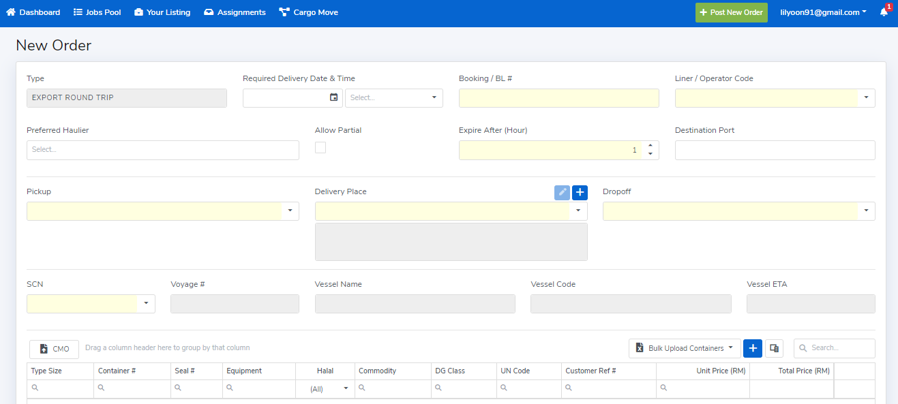Click the blue add container plus button

tap(752, 348)
